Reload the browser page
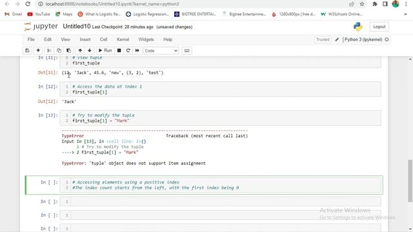 point(28,4)
